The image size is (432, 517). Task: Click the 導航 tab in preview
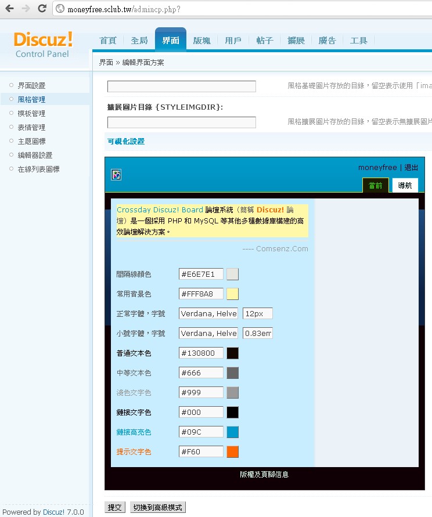405,185
